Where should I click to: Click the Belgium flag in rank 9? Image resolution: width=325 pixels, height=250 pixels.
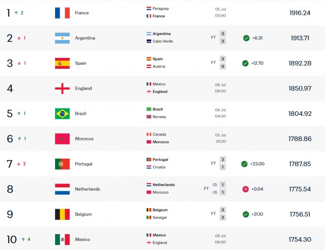pyautogui.click(x=62, y=214)
